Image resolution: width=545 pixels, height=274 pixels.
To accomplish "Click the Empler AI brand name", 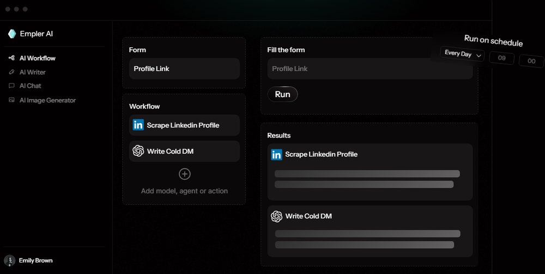I will click(x=37, y=34).
